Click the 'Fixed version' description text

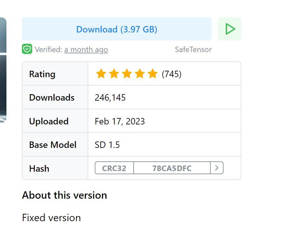point(52,218)
